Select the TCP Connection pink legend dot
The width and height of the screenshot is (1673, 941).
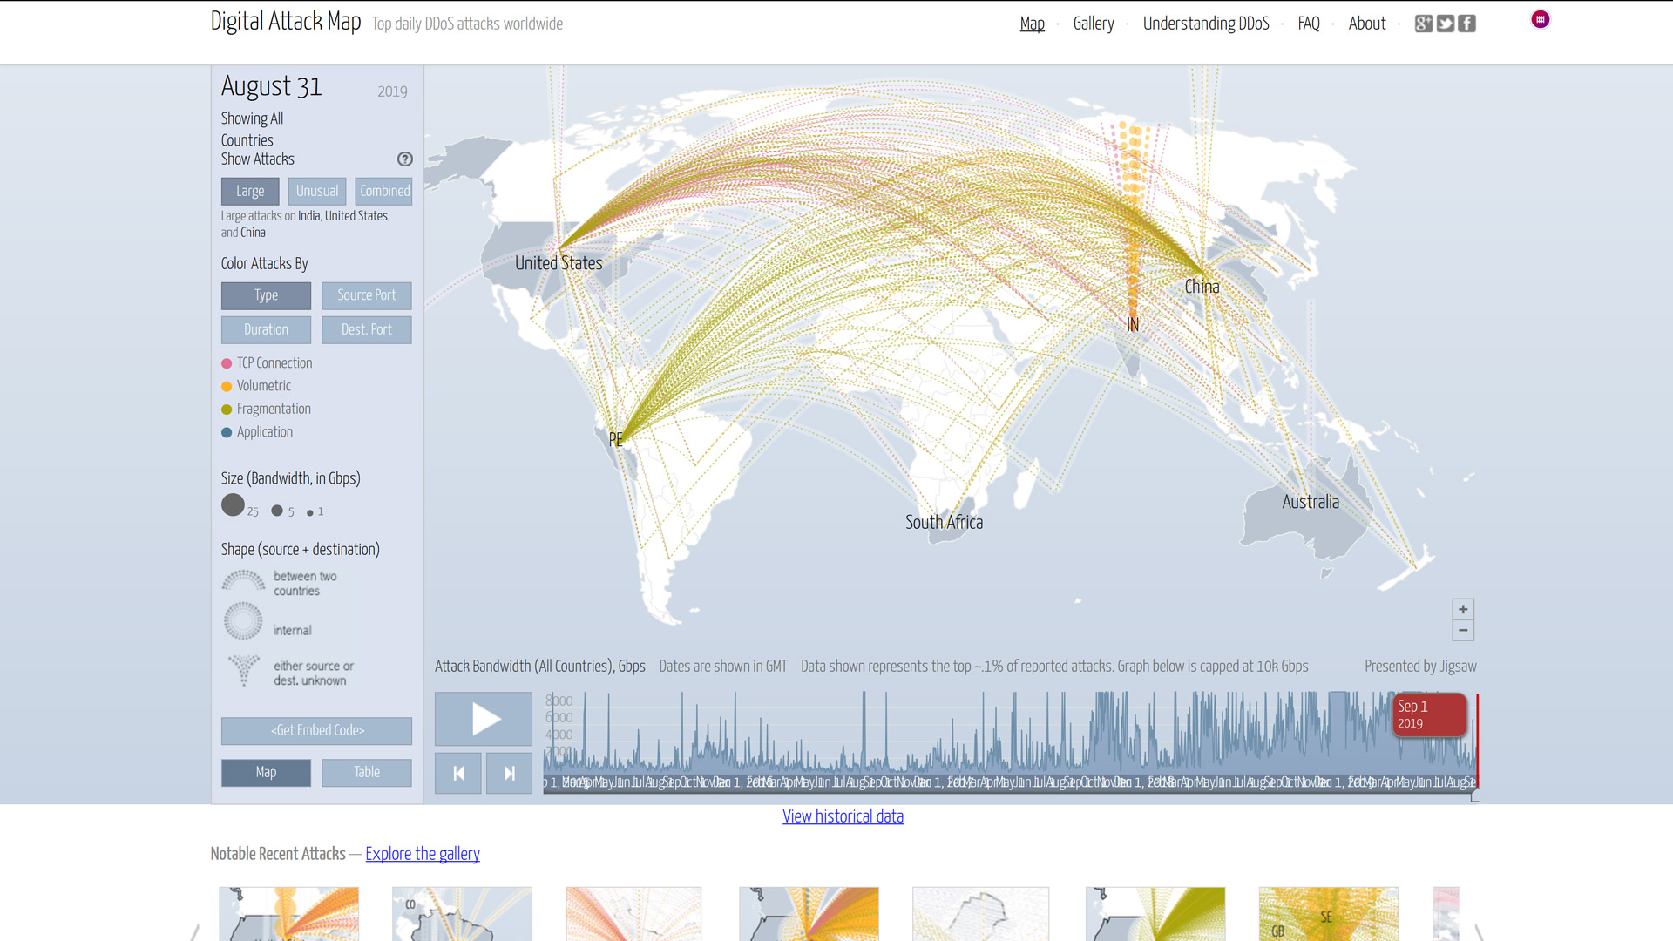pos(227,363)
